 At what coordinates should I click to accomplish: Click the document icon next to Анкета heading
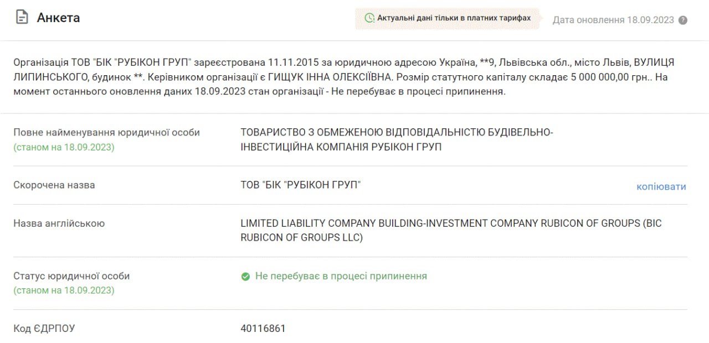pos(22,17)
